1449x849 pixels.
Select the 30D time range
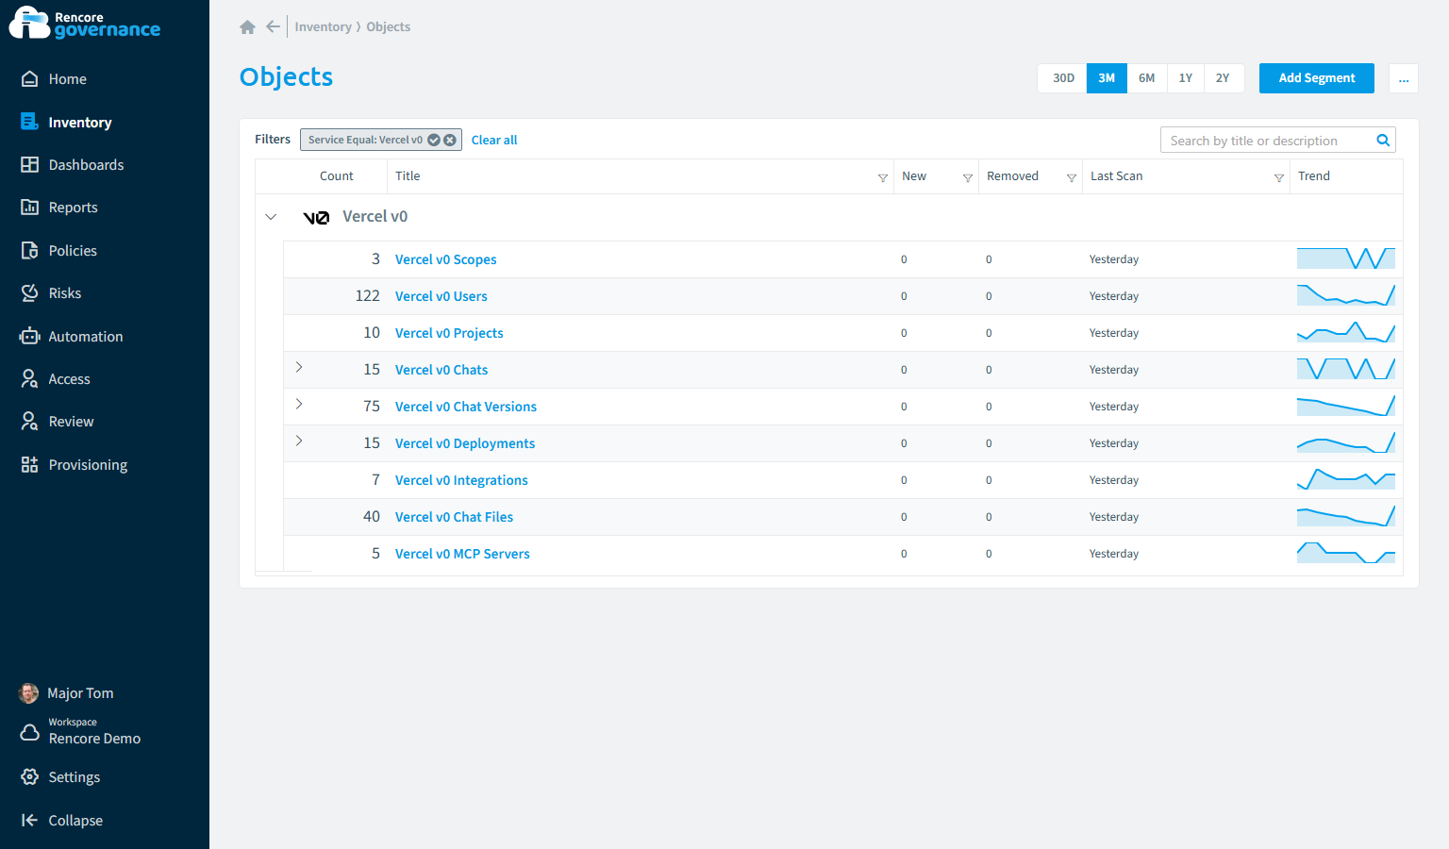(x=1063, y=78)
